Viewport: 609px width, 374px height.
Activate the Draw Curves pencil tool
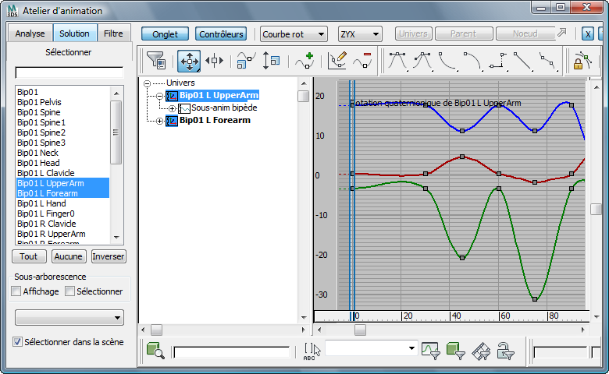337,61
